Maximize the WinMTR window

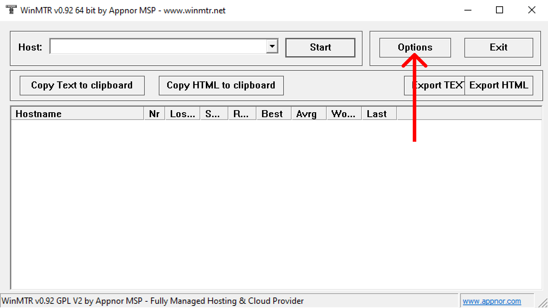coord(500,10)
